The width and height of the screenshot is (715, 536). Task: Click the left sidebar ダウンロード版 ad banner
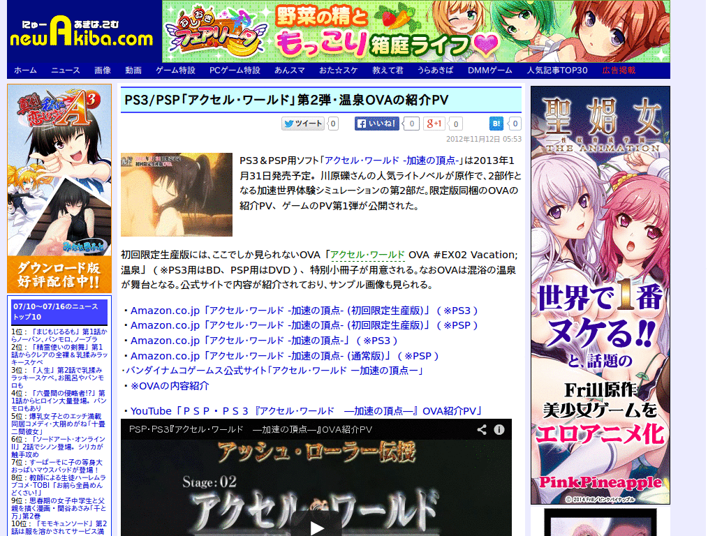click(x=59, y=188)
